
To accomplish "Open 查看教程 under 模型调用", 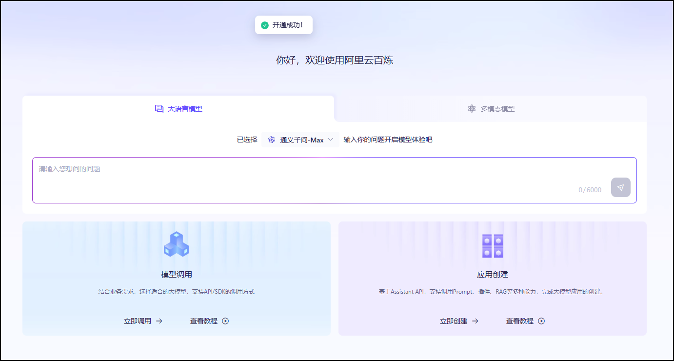I will point(204,321).
